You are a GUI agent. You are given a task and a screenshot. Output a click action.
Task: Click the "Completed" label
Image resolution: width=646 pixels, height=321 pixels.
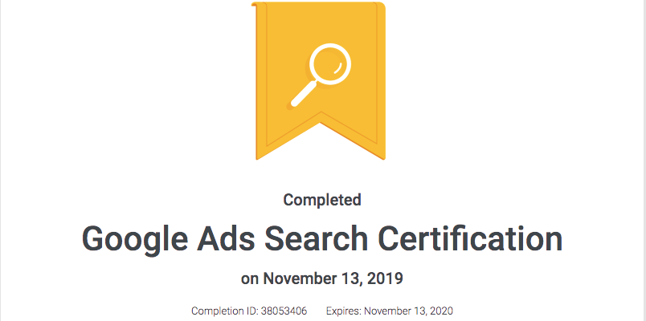[322, 200]
